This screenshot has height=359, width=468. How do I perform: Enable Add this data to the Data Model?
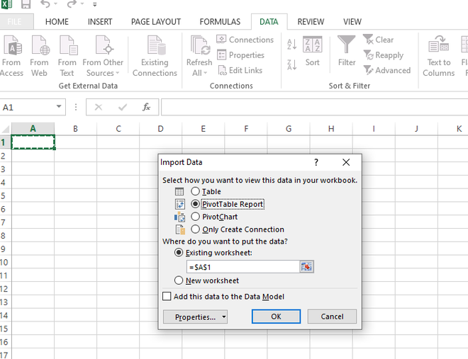pos(167,297)
